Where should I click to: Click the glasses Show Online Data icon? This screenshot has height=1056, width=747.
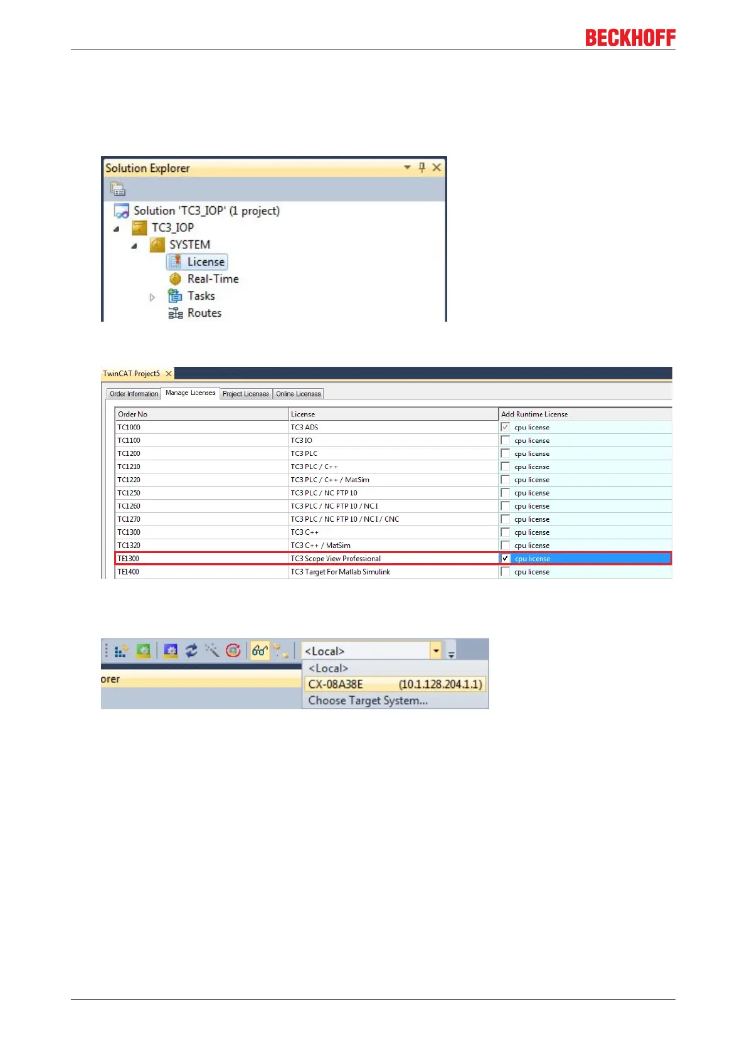(260, 651)
